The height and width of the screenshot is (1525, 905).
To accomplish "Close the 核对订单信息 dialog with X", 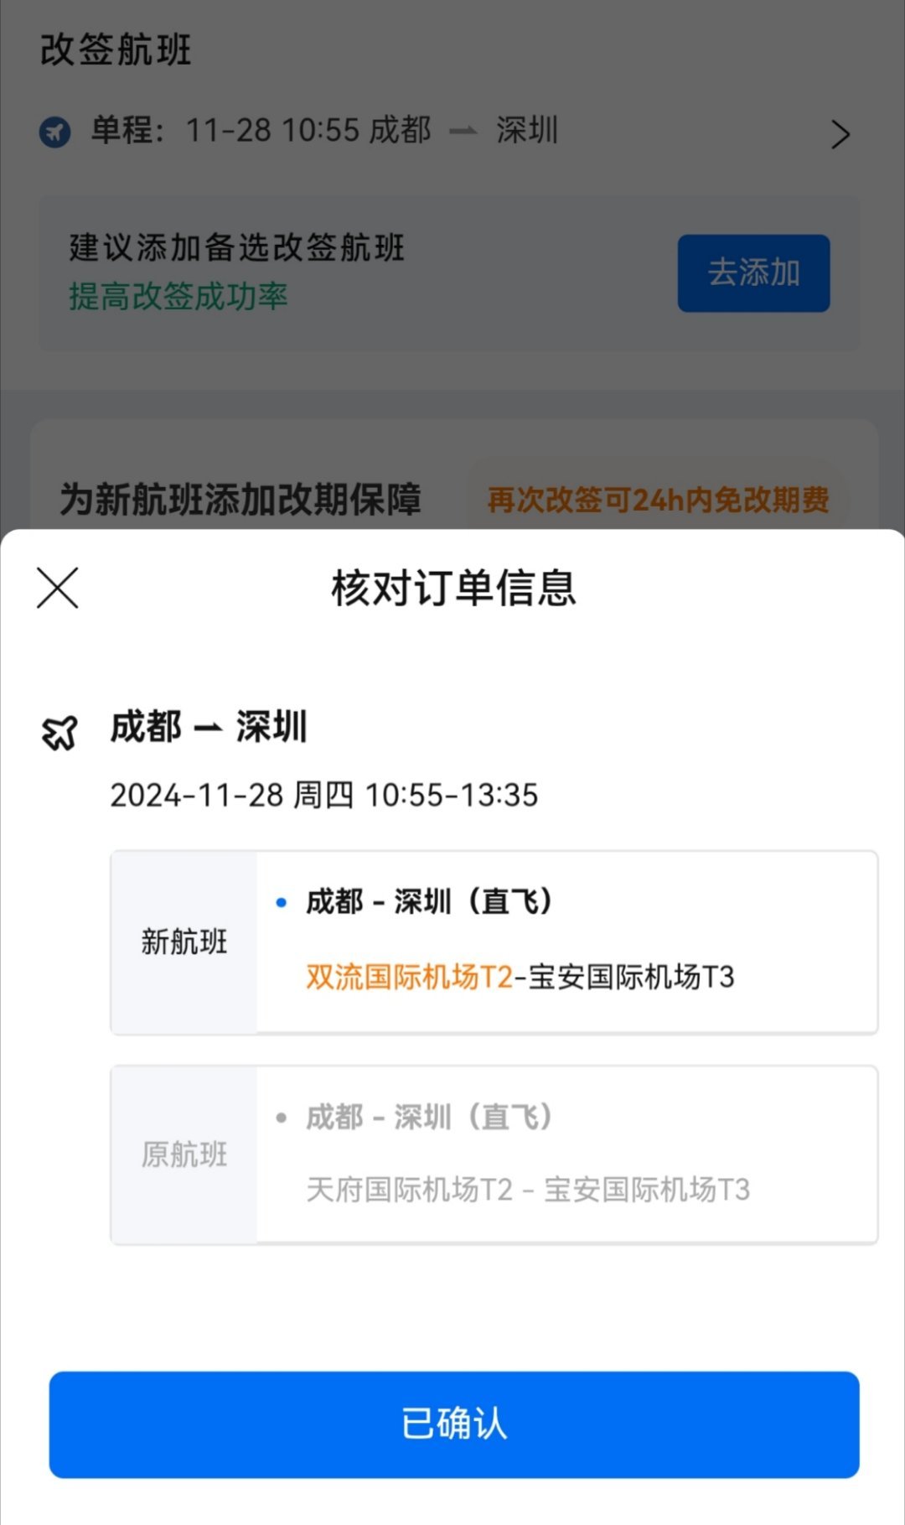I will pos(58,588).
